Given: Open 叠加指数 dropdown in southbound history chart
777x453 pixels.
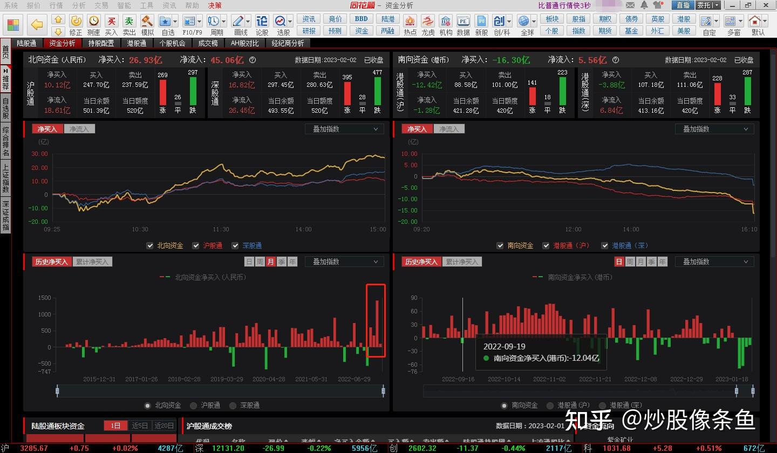Looking at the screenshot, I should click(x=714, y=262).
